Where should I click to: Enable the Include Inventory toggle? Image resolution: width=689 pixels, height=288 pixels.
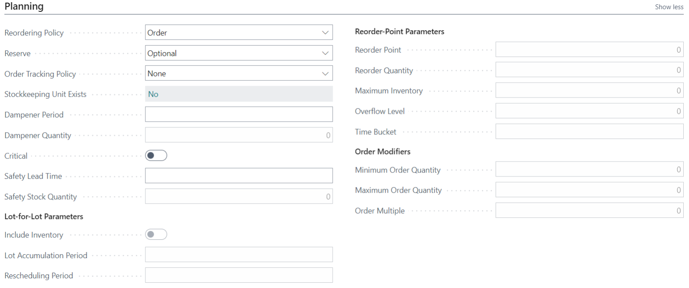pos(156,234)
